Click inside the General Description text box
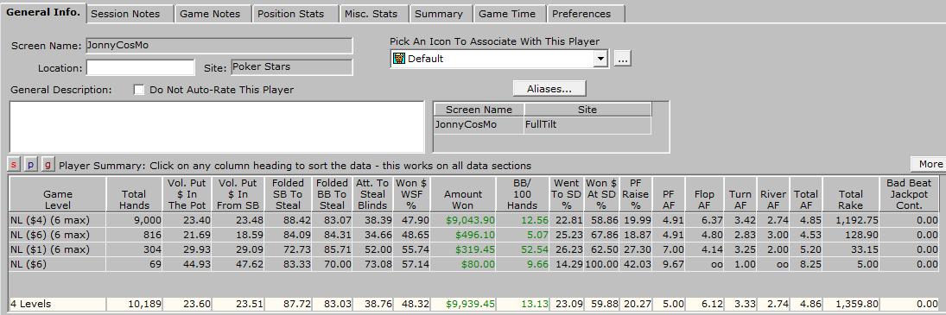The image size is (946, 315). (217, 127)
